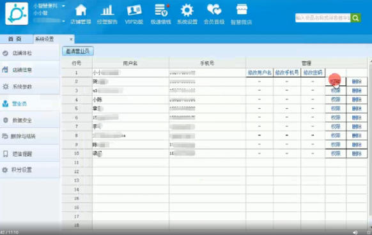Viewport: 372px width, 235px height.
Task: Select 营业员 in the sidebar
Action: [x=29, y=103]
